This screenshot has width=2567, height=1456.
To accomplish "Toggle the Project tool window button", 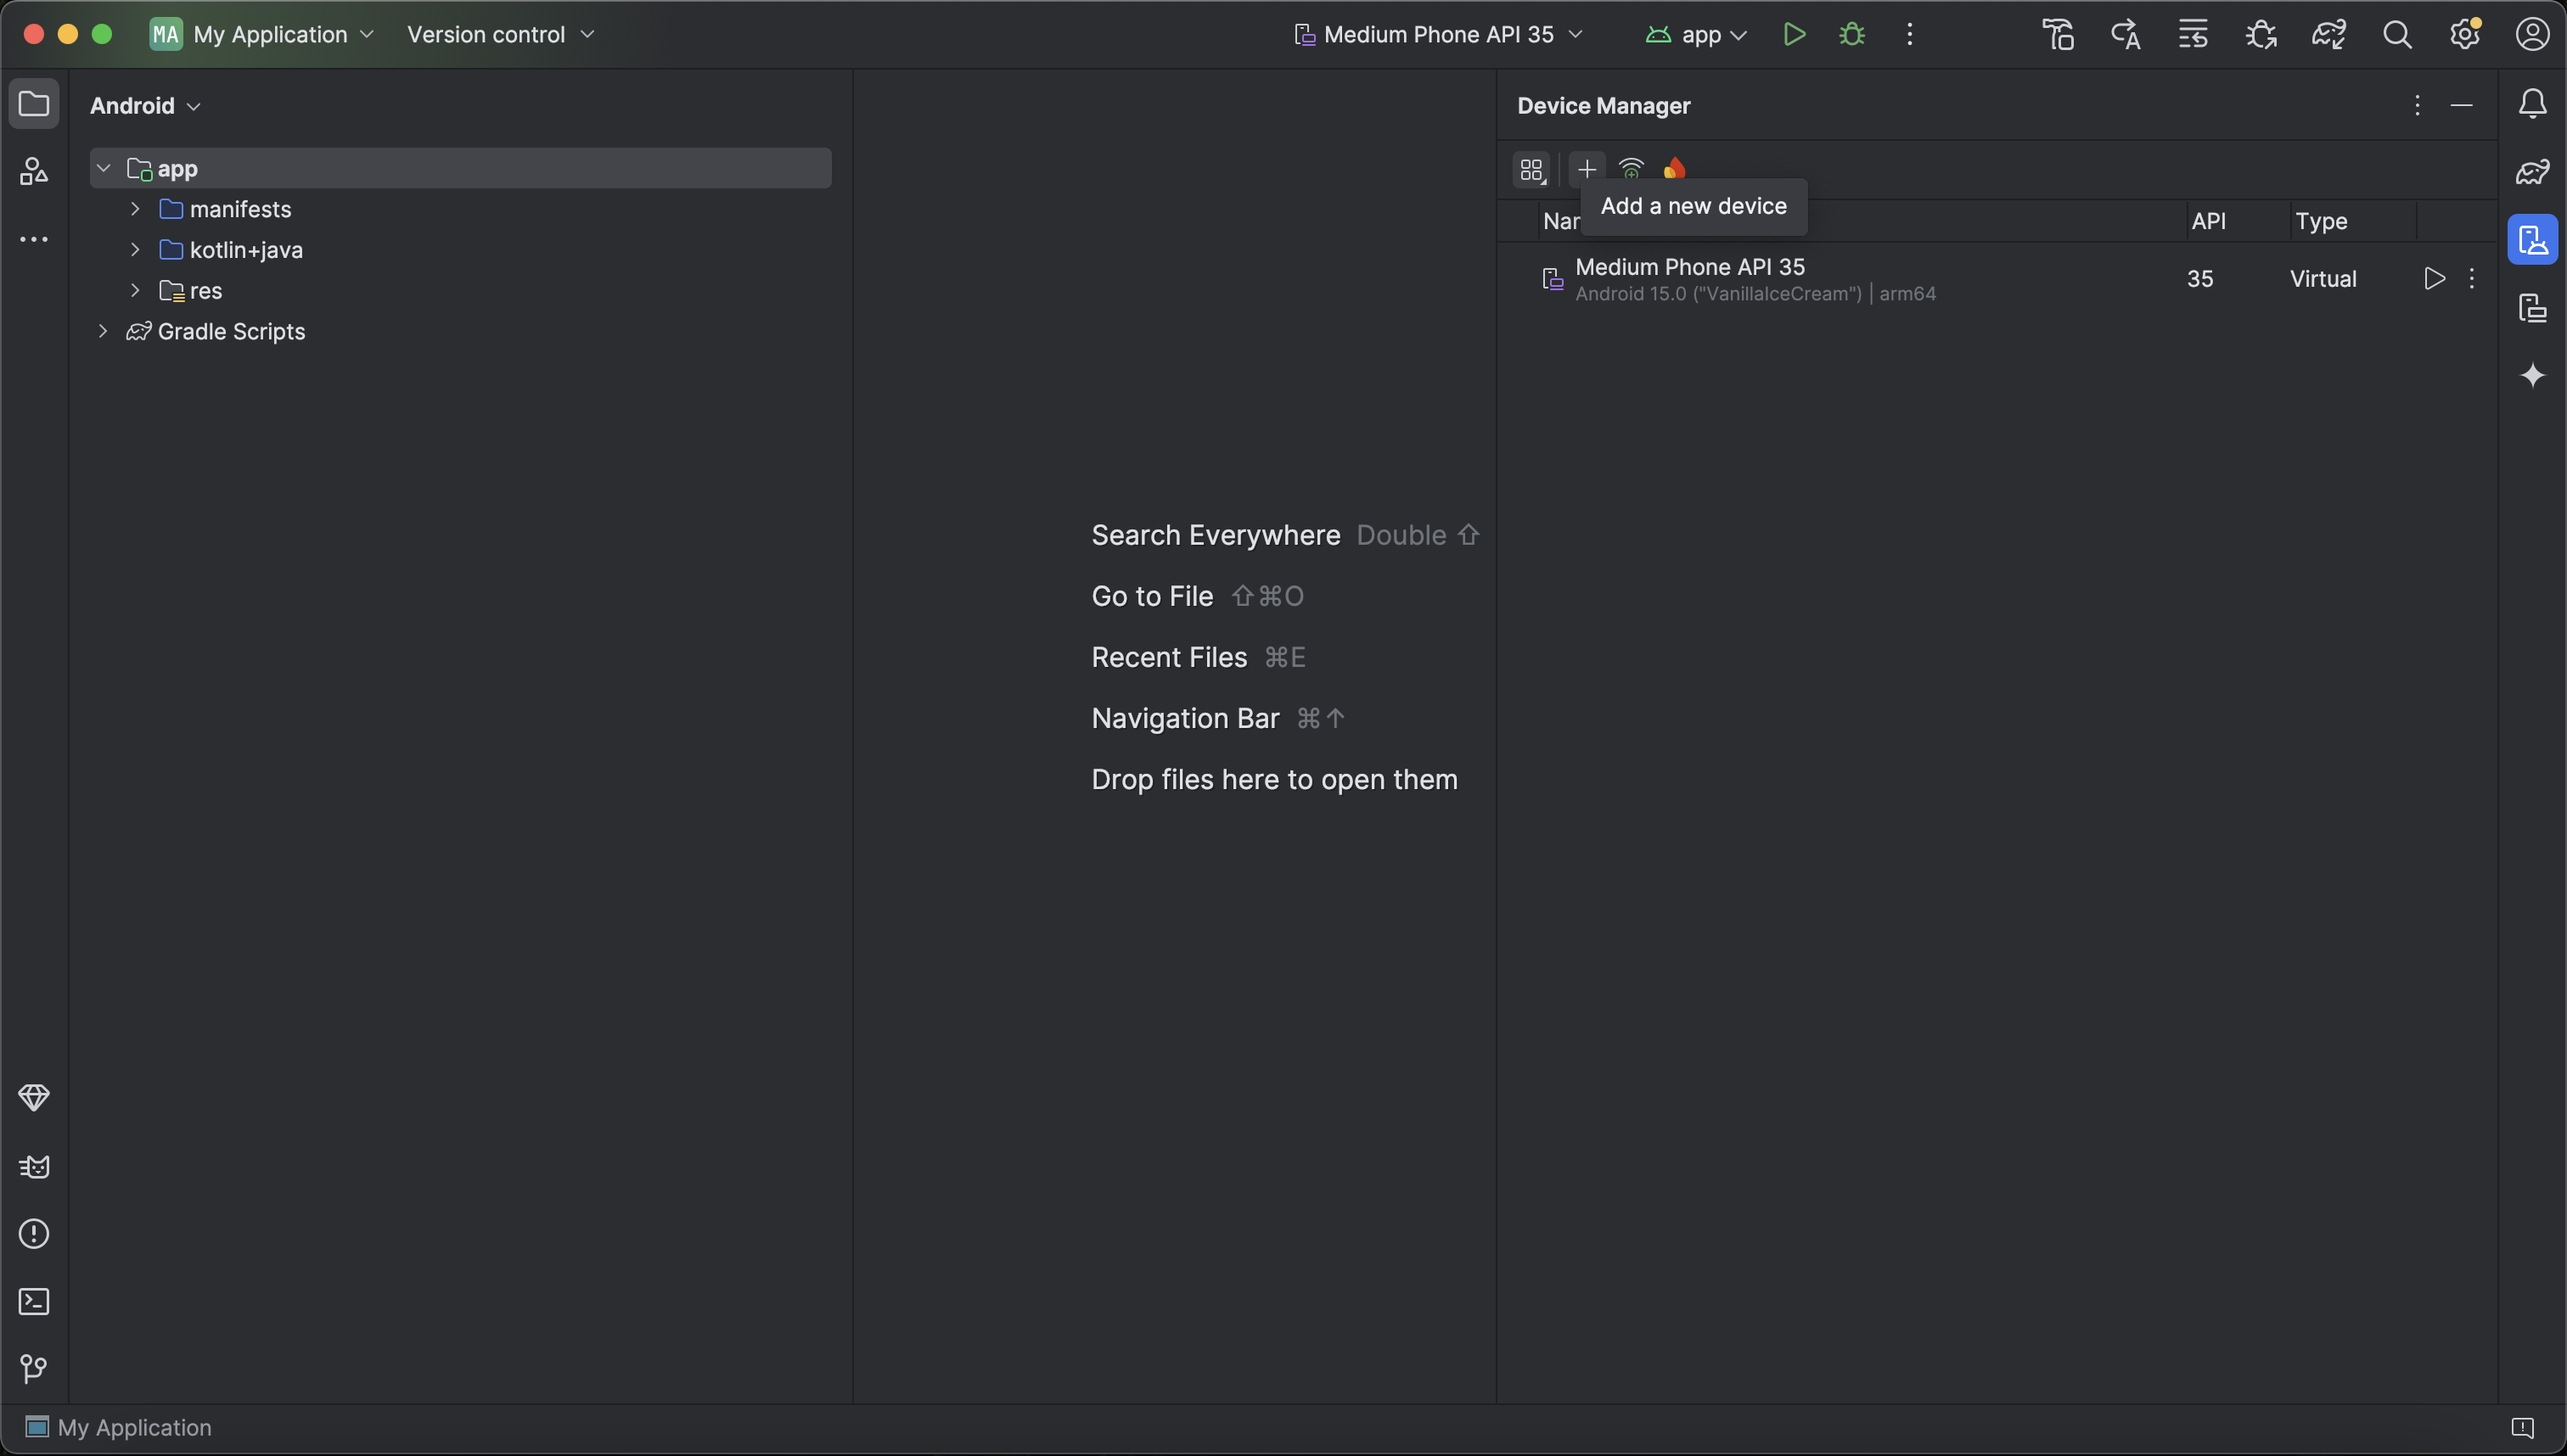I will tap(34, 104).
